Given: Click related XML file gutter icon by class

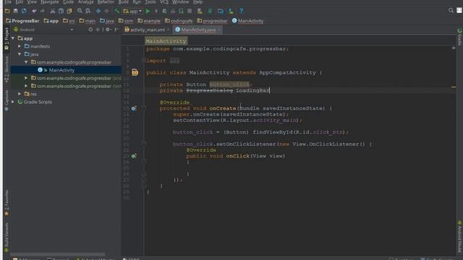Looking at the screenshot, I should pos(135,72).
